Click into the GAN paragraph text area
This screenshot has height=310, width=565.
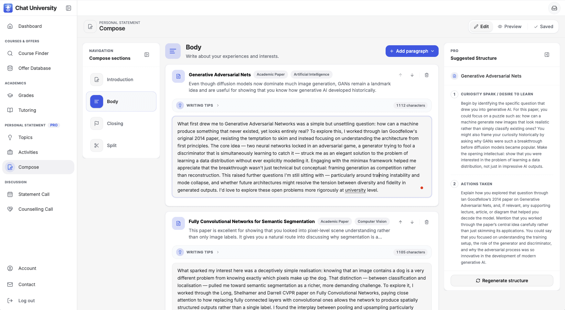point(302,157)
